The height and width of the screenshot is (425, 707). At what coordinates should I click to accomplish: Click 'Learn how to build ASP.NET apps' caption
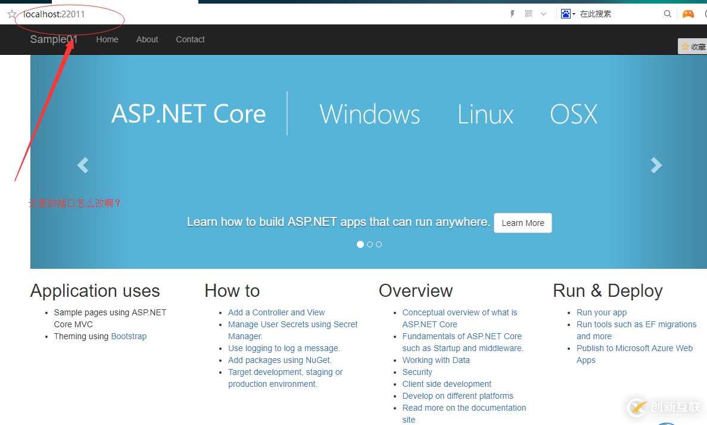338,222
